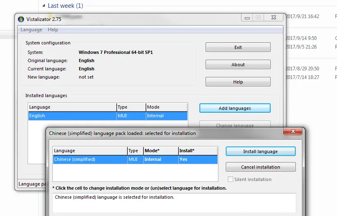Click the Vistalizator app icon in title bar
The height and width of the screenshot is (216, 337).
(21, 19)
